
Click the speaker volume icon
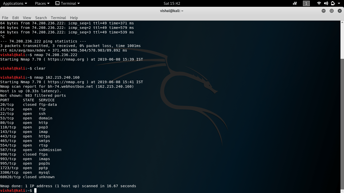pos(326,3)
